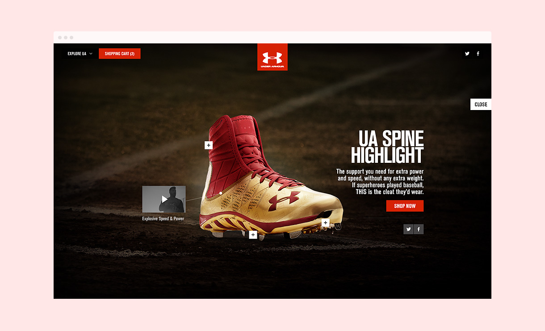Click the video thumbnail of the athlete

point(164,199)
